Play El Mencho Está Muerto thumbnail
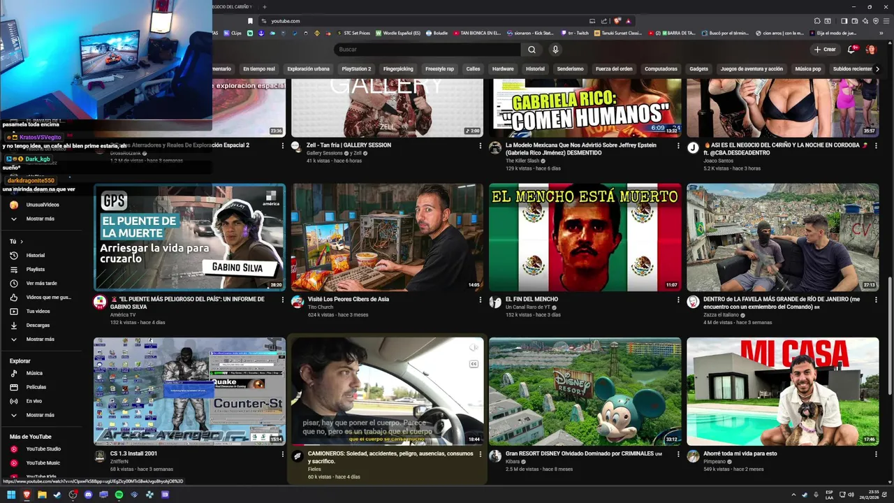 tap(585, 238)
